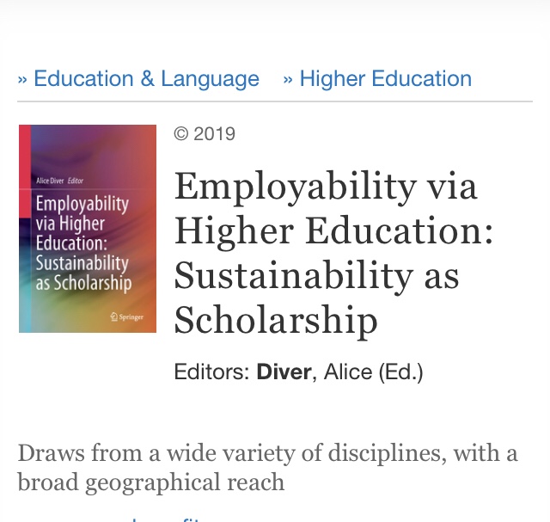Click 'broad geographical reach' text
Viewport: 550px width, 522px height.
pyautogui.click(x=150, y=482)
